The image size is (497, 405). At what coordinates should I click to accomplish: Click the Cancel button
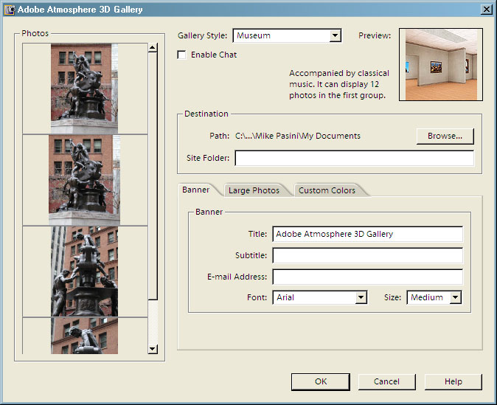point(386,381)
